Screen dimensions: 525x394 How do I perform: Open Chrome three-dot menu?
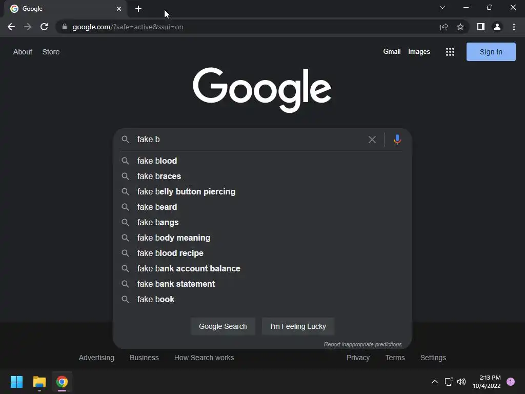coord(514,27)
